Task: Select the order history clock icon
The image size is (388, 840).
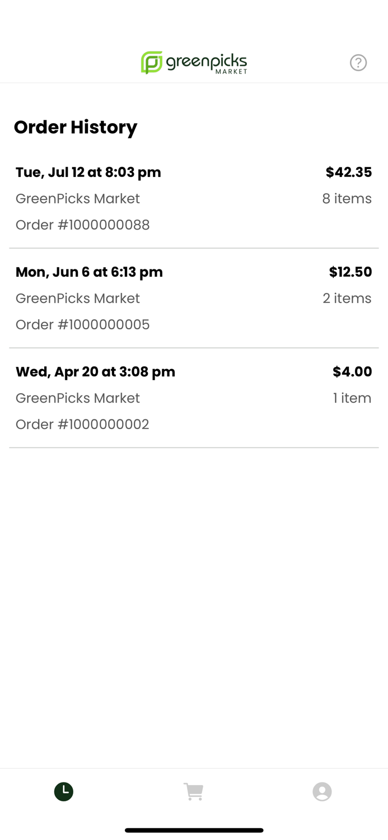Action: coord(63,791)
